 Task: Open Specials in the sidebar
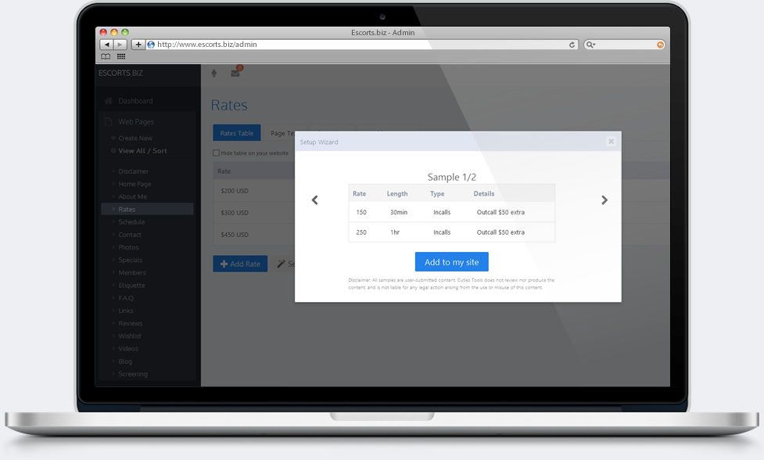(x=130, y=260)
